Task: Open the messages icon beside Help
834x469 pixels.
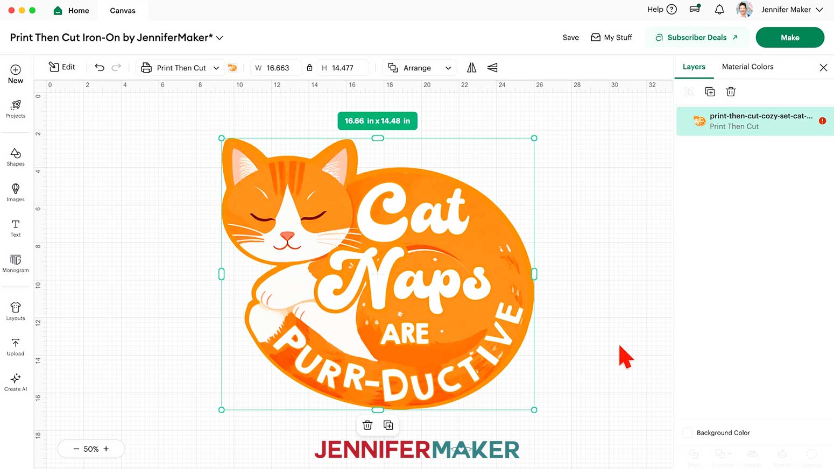Action: (x=695, y=9)
